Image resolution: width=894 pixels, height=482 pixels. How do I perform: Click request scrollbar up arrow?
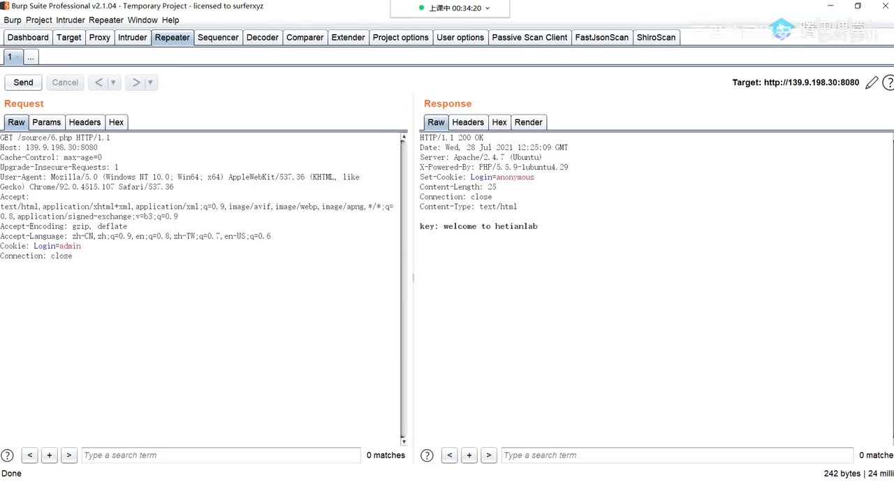pos(404,138)
